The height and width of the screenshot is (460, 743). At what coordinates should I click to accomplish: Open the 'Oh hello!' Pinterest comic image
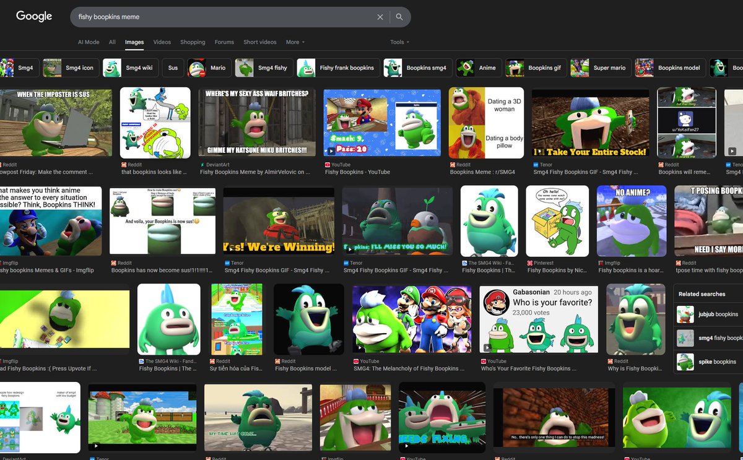(557, 221)
